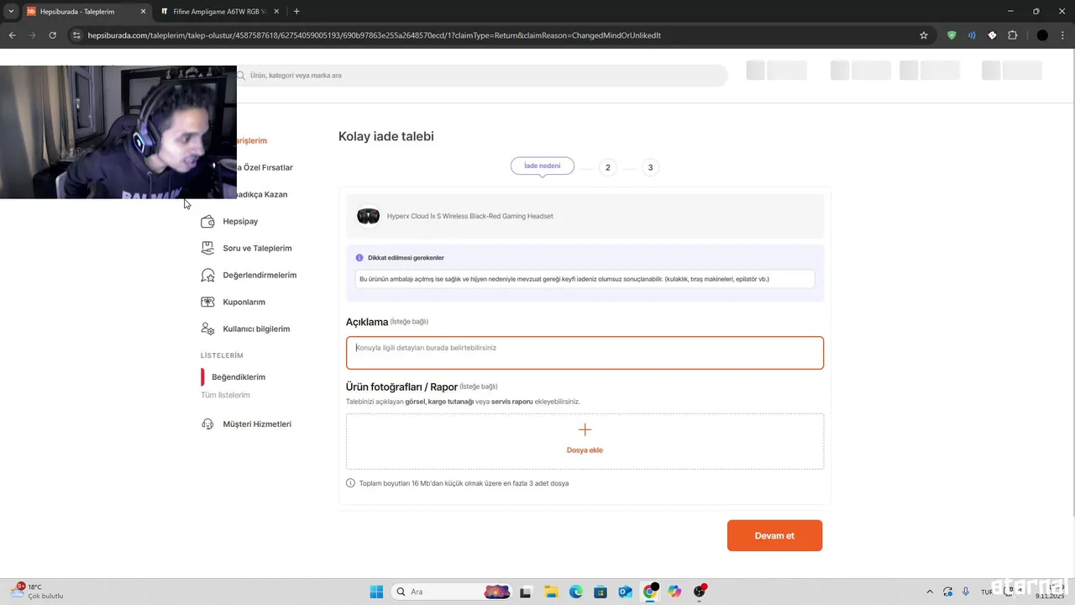The height and width of the screenshot is (605, 1075).
Task: Continue with the Devam et button
Action: (x=774, y=535)
